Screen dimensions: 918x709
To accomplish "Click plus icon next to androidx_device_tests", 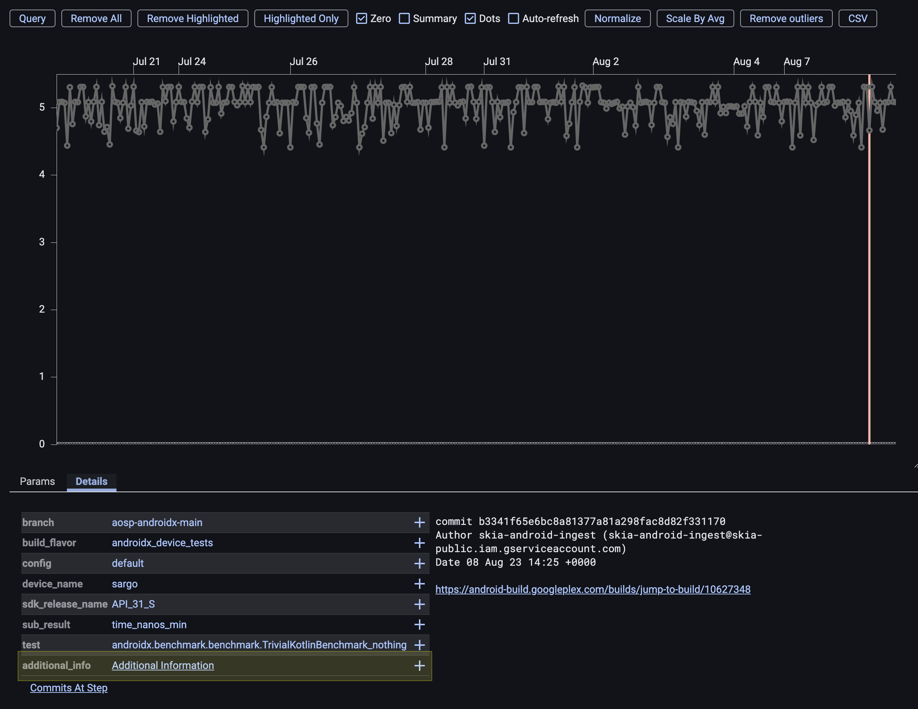I will pyautogui.click(x=419, y=543).
